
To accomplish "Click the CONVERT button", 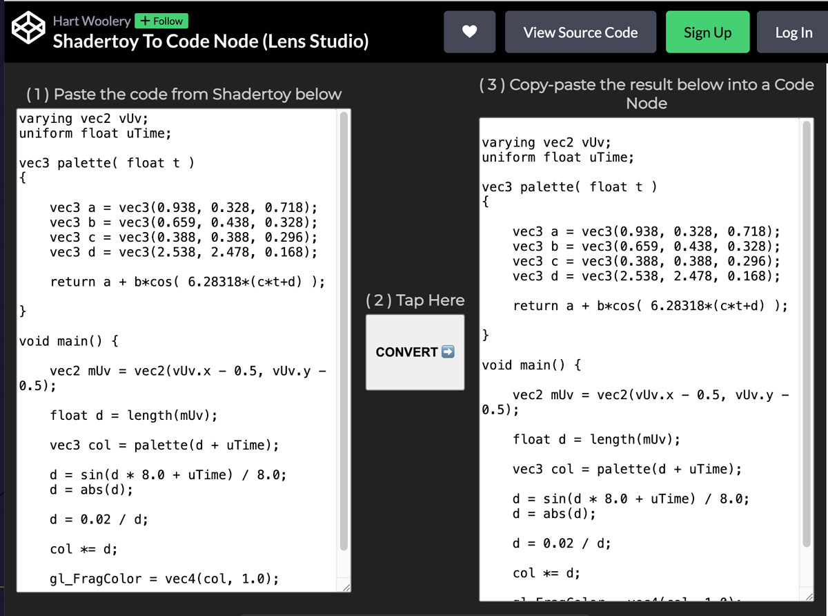I will (415, 352).
